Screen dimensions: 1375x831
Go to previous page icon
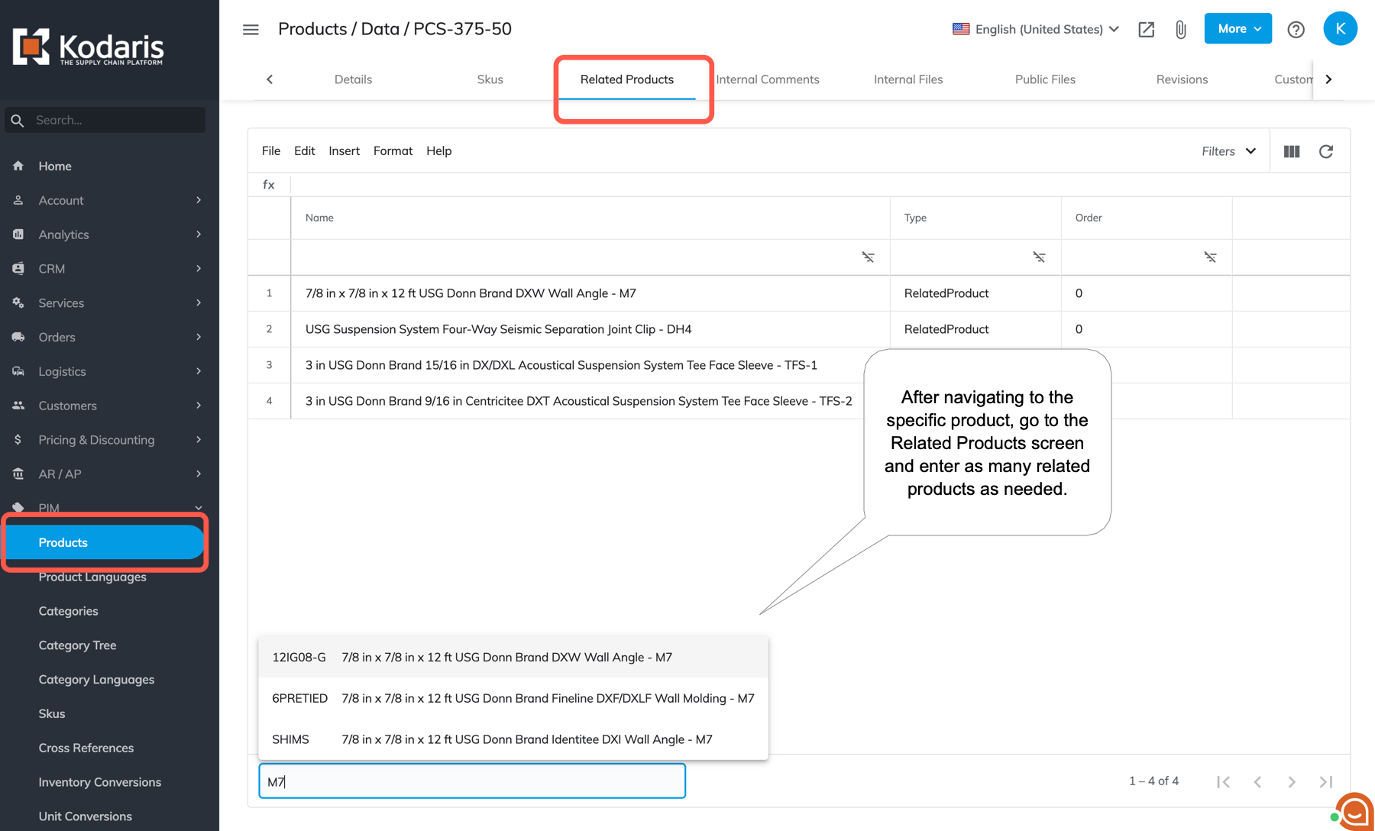coord(1257,781)
